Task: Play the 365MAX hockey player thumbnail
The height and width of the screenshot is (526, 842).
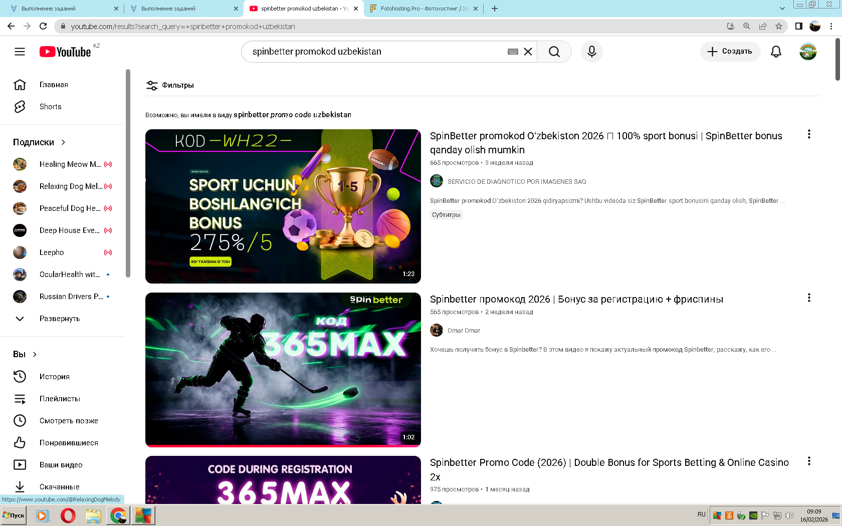Action: click(x=283, y=370)
